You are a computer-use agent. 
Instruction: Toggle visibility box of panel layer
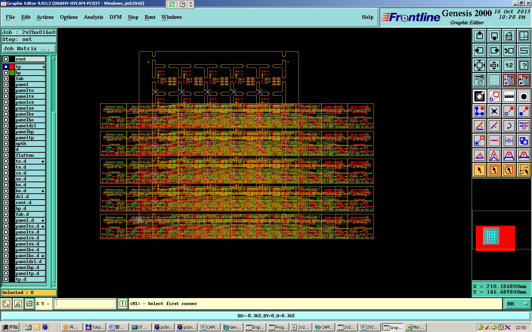[x=6, y=84]
